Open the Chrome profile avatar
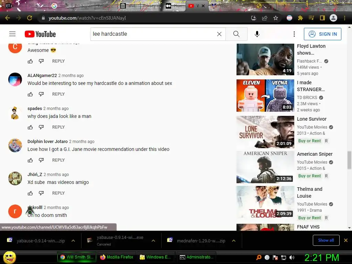352x264 pixels. [333, 18]
